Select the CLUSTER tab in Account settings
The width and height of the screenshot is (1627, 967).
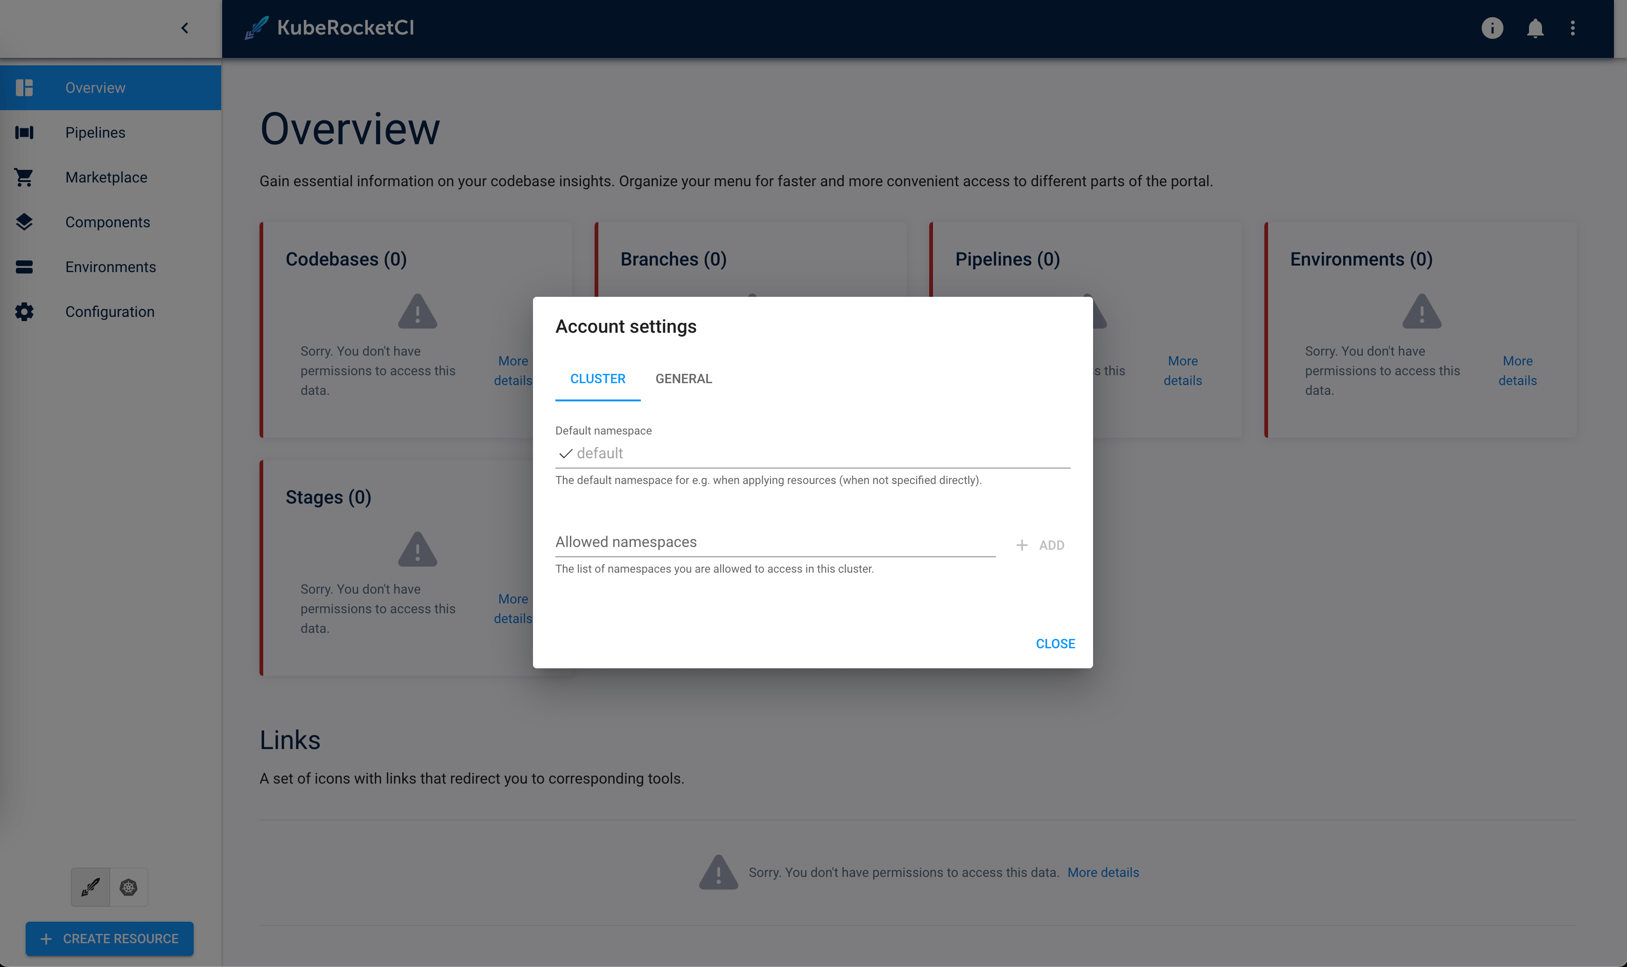[597, 378]
